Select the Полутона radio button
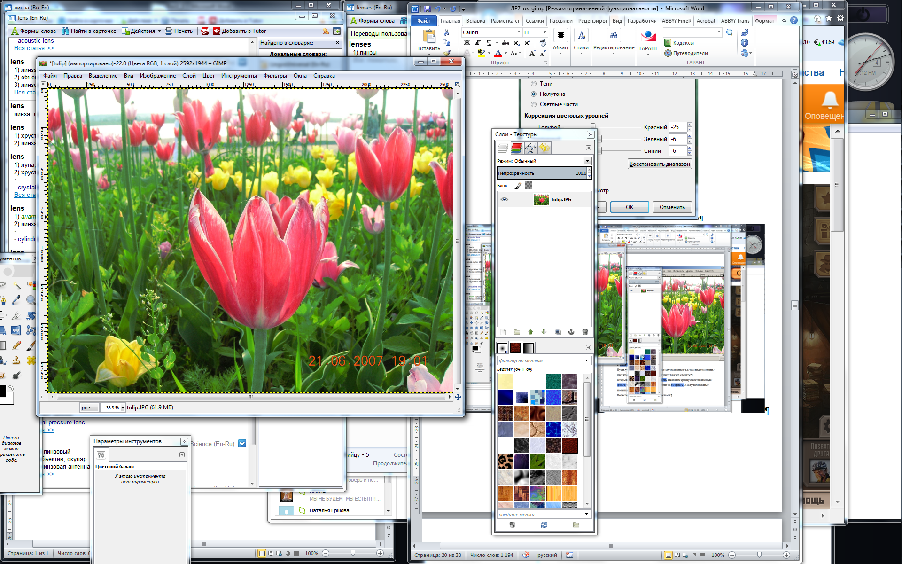The width and height of the screenshot is (902, 564). coord(534,94)
